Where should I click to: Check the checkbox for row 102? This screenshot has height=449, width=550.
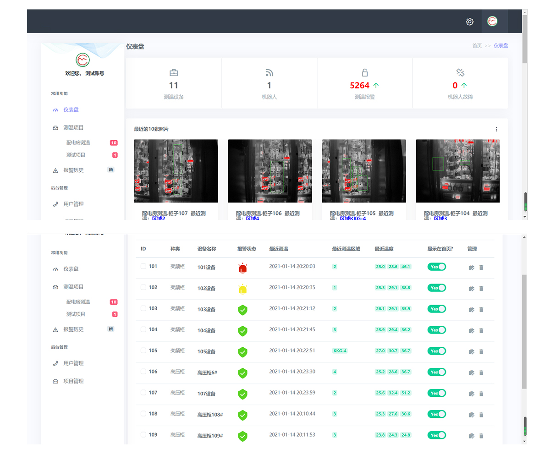point(143,287)
